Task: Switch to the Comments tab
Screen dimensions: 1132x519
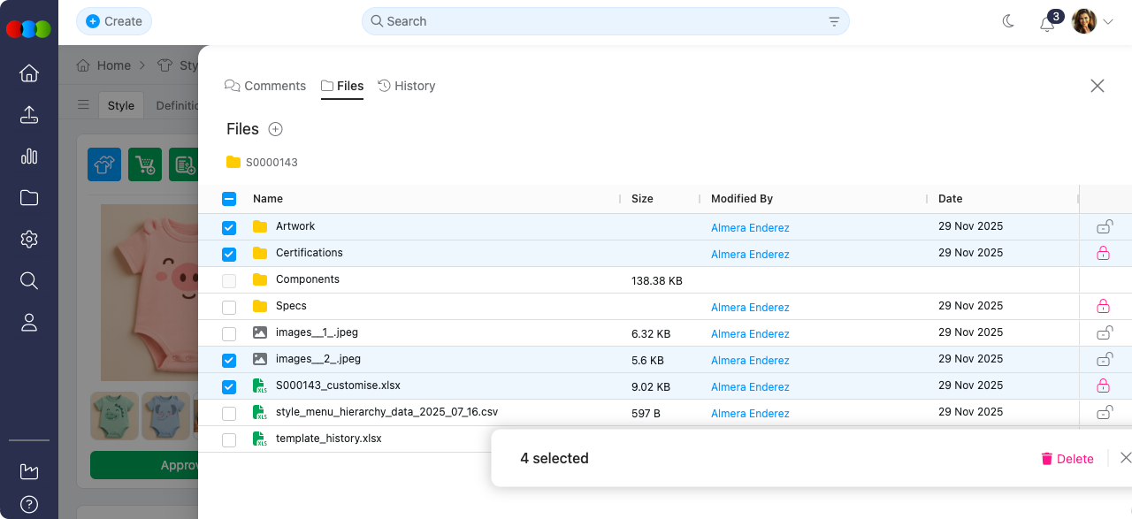Action: pyautogui.click(x=265, y=86)
